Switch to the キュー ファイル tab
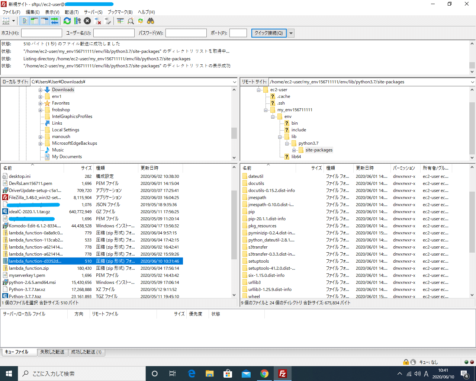 tap(20, 352)
